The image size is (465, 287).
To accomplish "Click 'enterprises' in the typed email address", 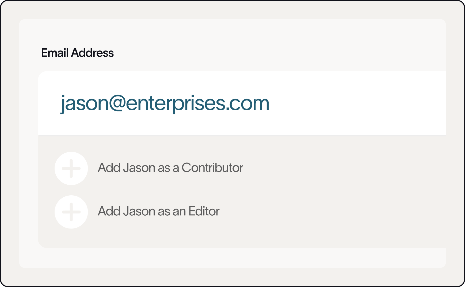I will [176, 104].
